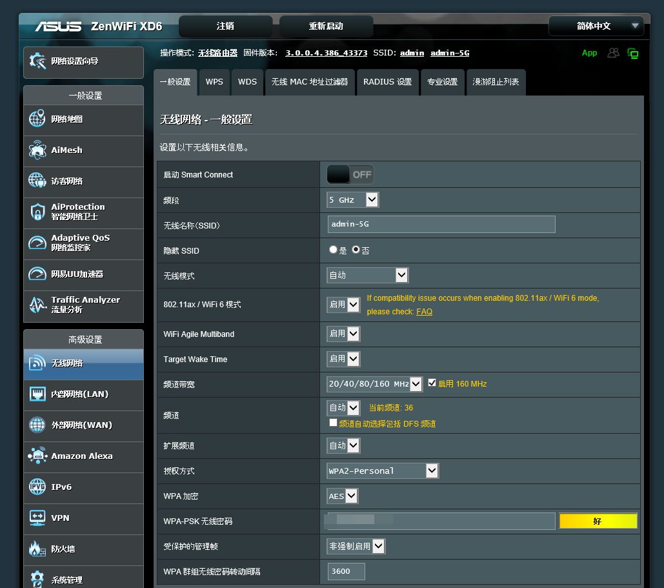
Task: Click the green network devices icon
Action: click(632, 54)
